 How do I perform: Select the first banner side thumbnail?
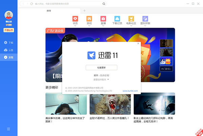tap(166, 44)
